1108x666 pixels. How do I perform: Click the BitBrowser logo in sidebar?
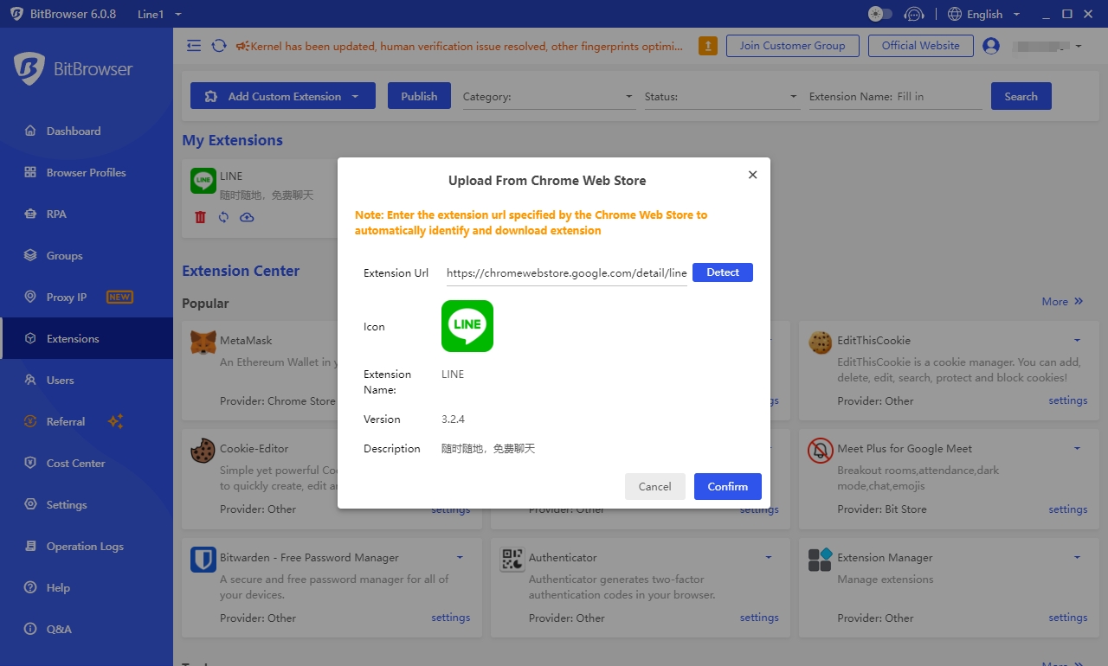click(74, 69)
